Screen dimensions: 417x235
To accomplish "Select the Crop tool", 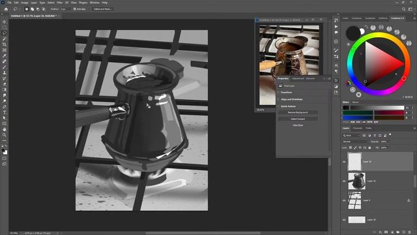I will [5, 44].
